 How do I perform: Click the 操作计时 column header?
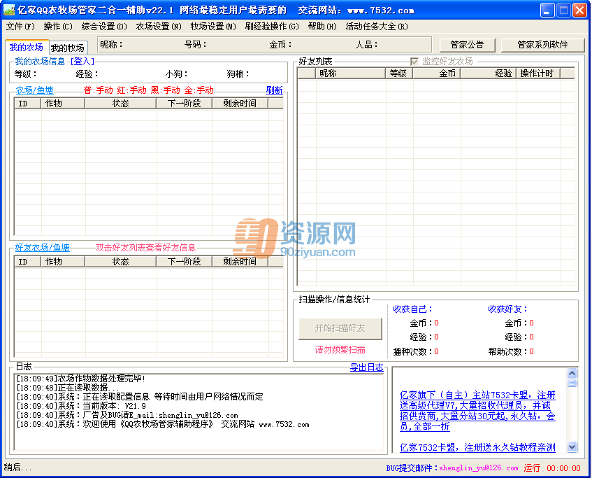click(x=538, y=73)
